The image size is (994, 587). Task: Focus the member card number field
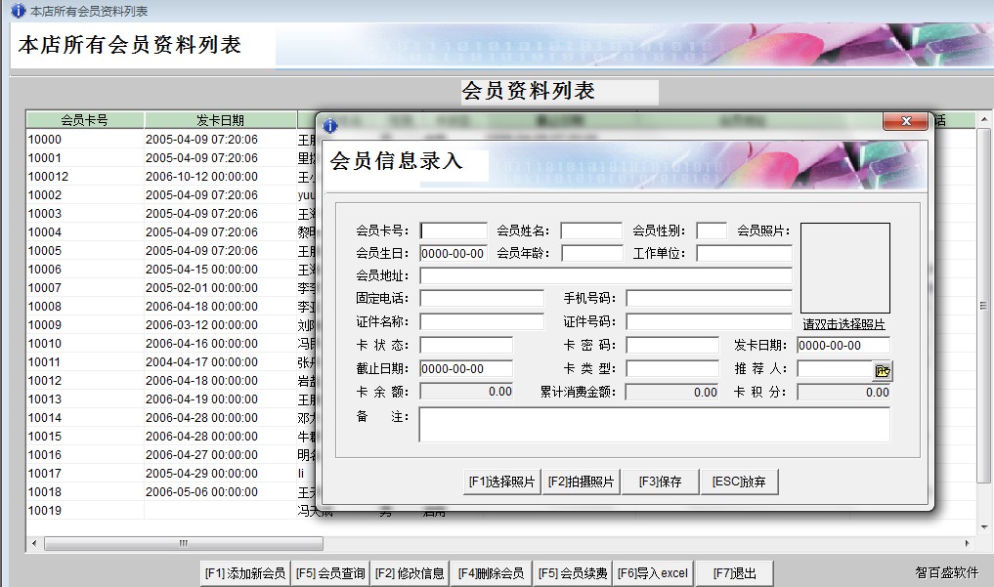[x=454, y=231]
